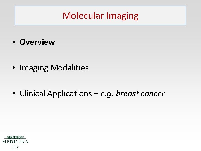
Task: Click the MEDICINA logo text
Action: [15, 142]
